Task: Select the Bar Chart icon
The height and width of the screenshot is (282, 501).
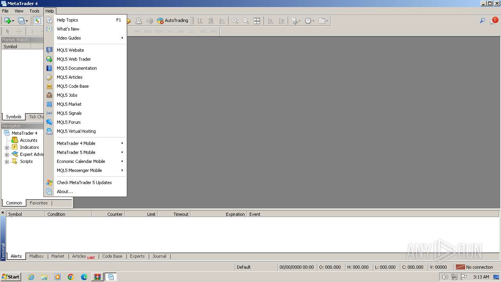Action: point(200,21)
